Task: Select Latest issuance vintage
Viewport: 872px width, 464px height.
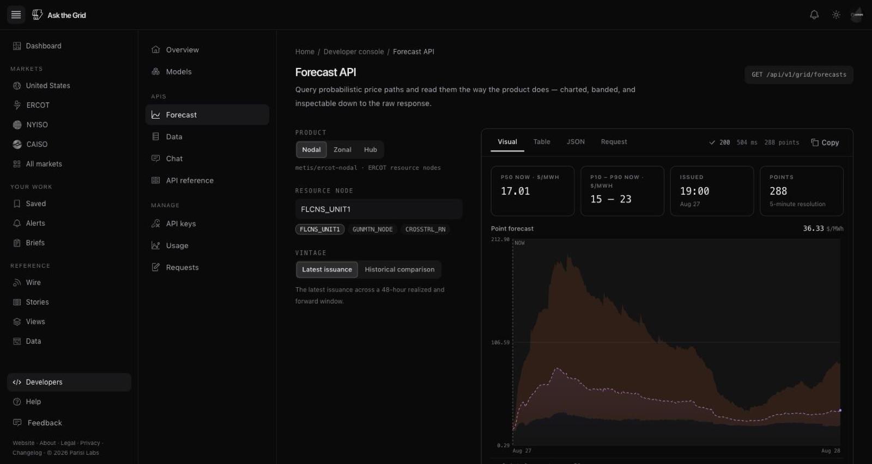Action: coord(327,270)
